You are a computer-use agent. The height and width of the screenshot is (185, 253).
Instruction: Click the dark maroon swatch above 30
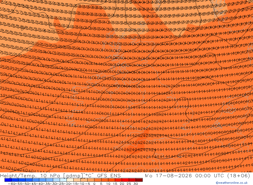click(x=139, y=180)
